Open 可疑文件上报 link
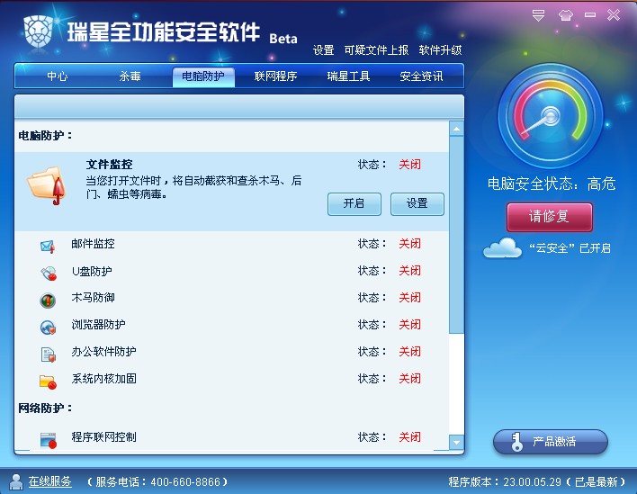Screen dimensions: 637x494 coord(376,50)
